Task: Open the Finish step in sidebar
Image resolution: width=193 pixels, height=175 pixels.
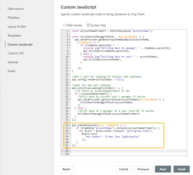Action: click(11, 71)
